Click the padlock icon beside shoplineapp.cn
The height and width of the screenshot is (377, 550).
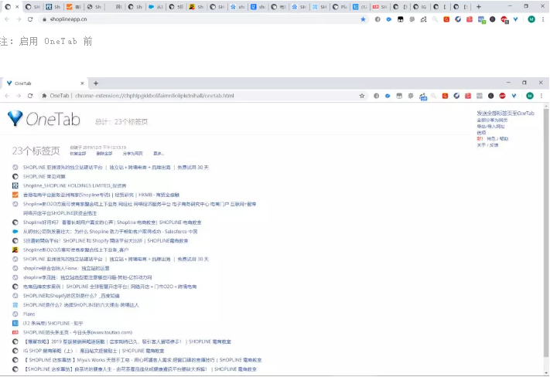[44, 19]
